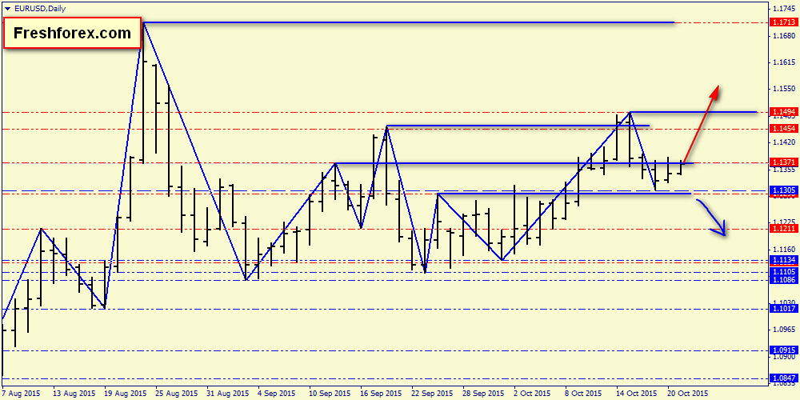This screenshot has height=400, width=800.
Task: Click the 25 Aug 2015 date label
Action: [x=177, y=394]
